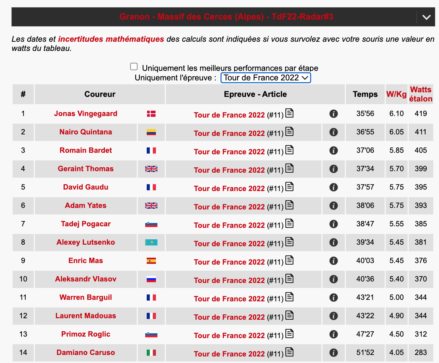Image resolution: width=439 pixels, height=363 pixels.
Task: Select Bardet's time 37'06
Action: [365, 150]
